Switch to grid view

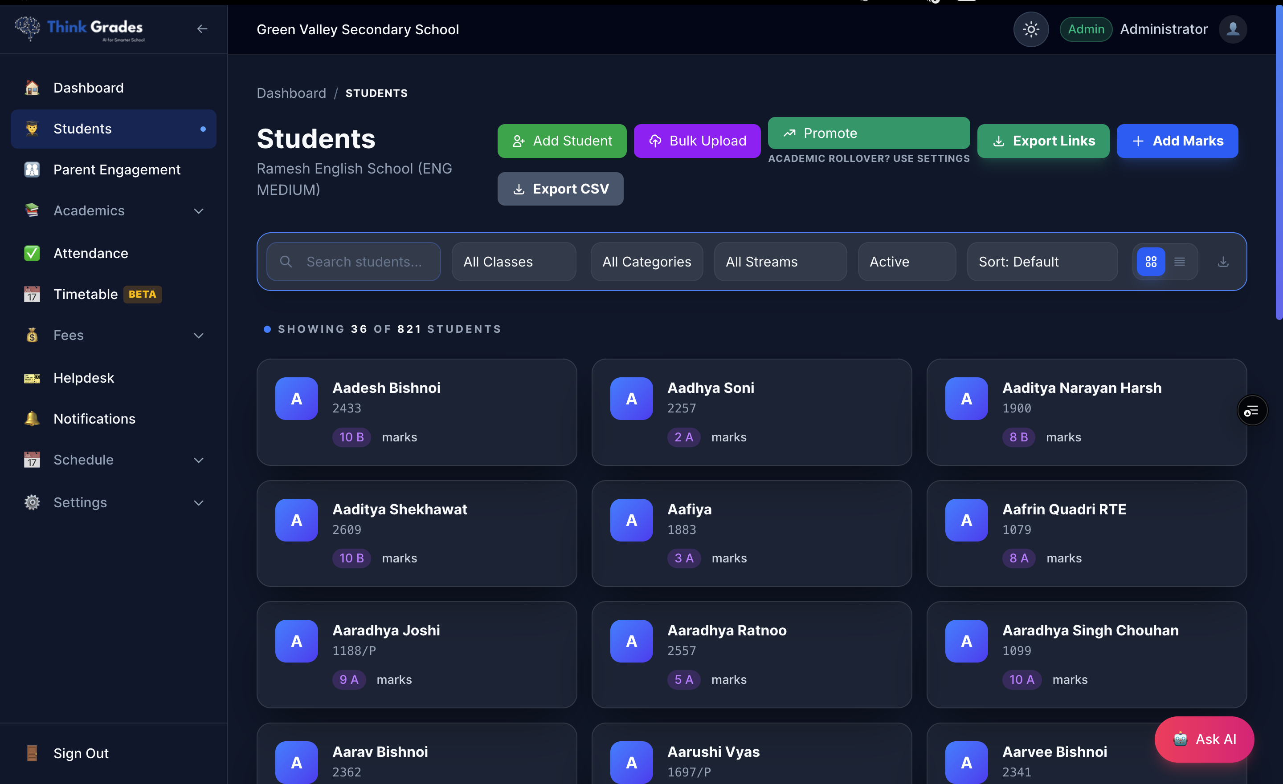(x=1151, y=262)
